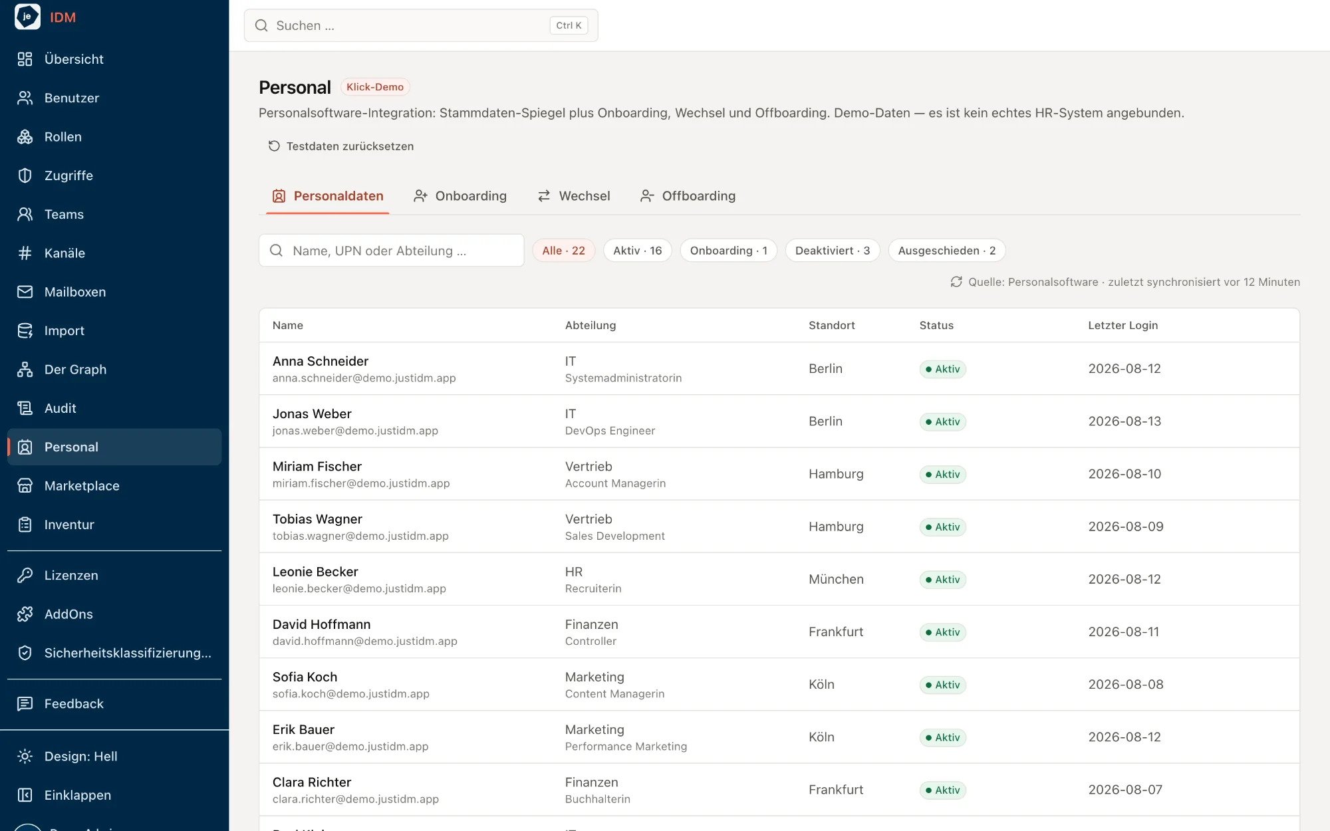Toggle Design: Hell theme switch

coord(114,757)
